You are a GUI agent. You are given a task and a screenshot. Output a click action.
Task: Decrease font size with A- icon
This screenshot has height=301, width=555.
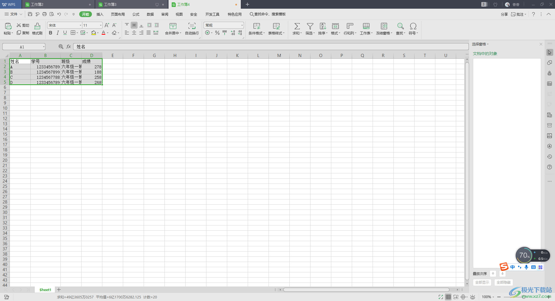coord(114,25)
